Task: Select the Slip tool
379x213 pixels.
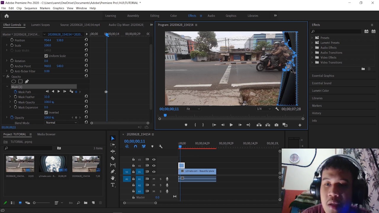Action: tap(113, 165)
